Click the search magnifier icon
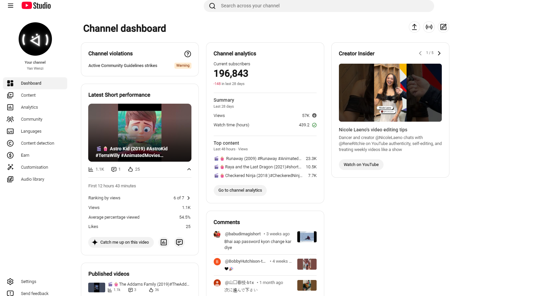This screenshot has height=296, width=538. tap(212, 6)
